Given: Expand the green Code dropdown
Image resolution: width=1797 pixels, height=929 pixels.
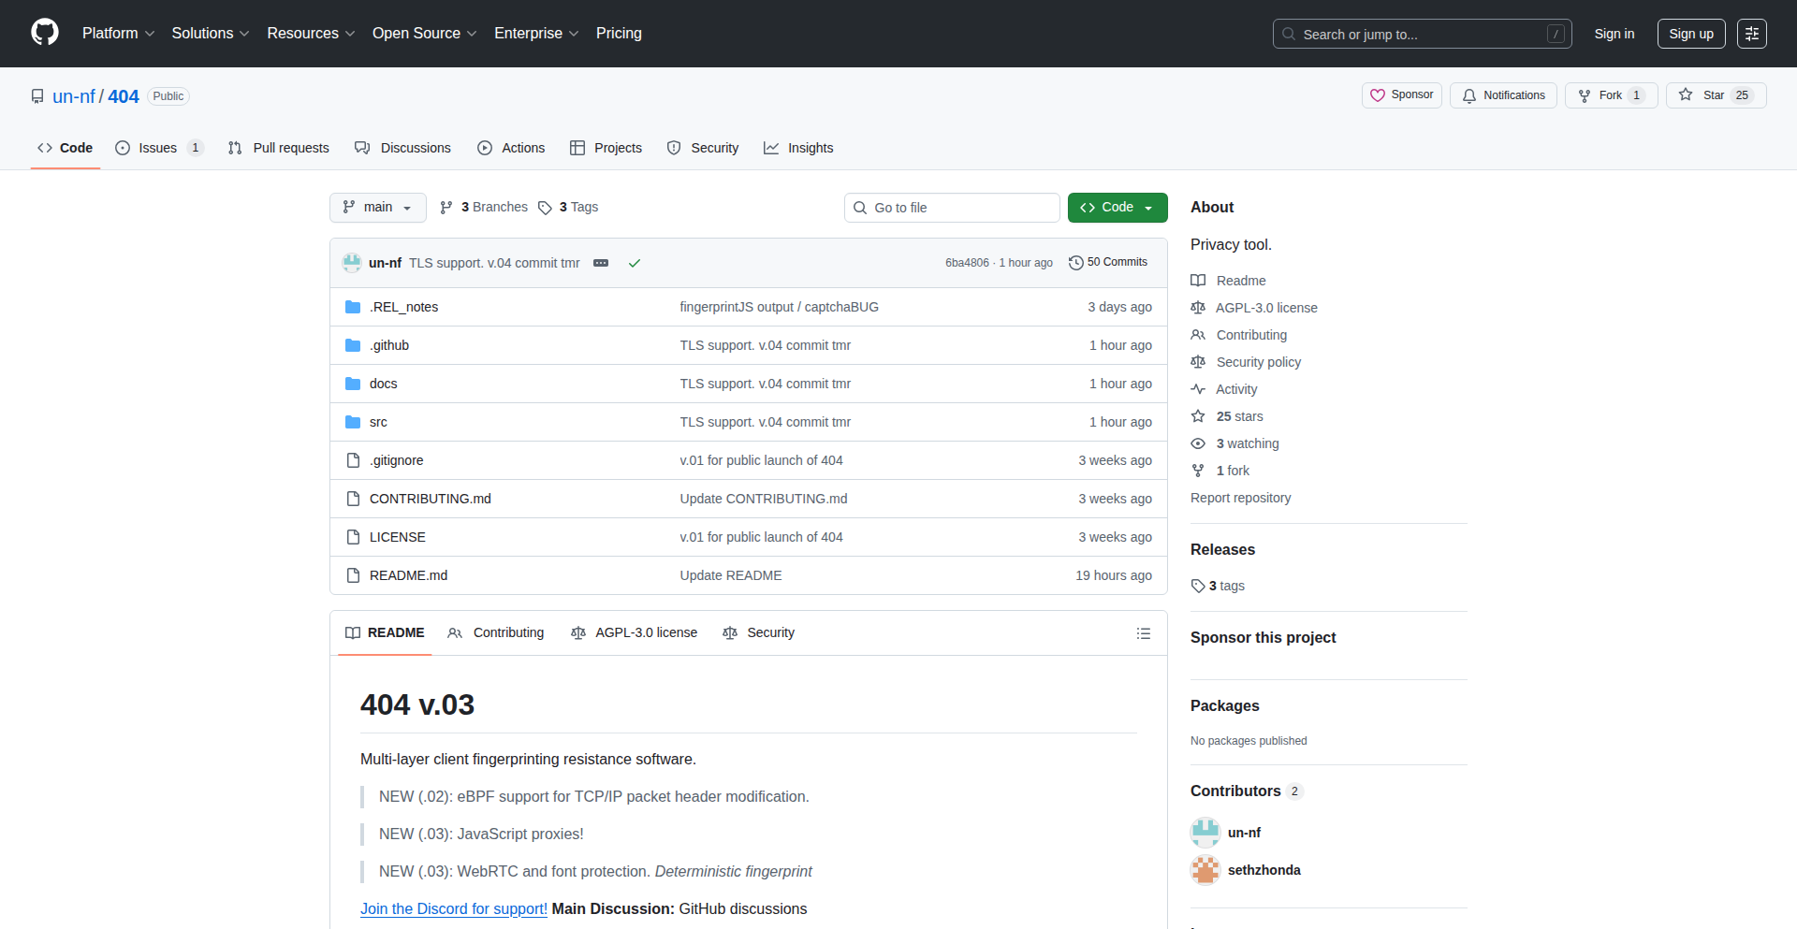Looking at the screenshot, I should 1117,208.
